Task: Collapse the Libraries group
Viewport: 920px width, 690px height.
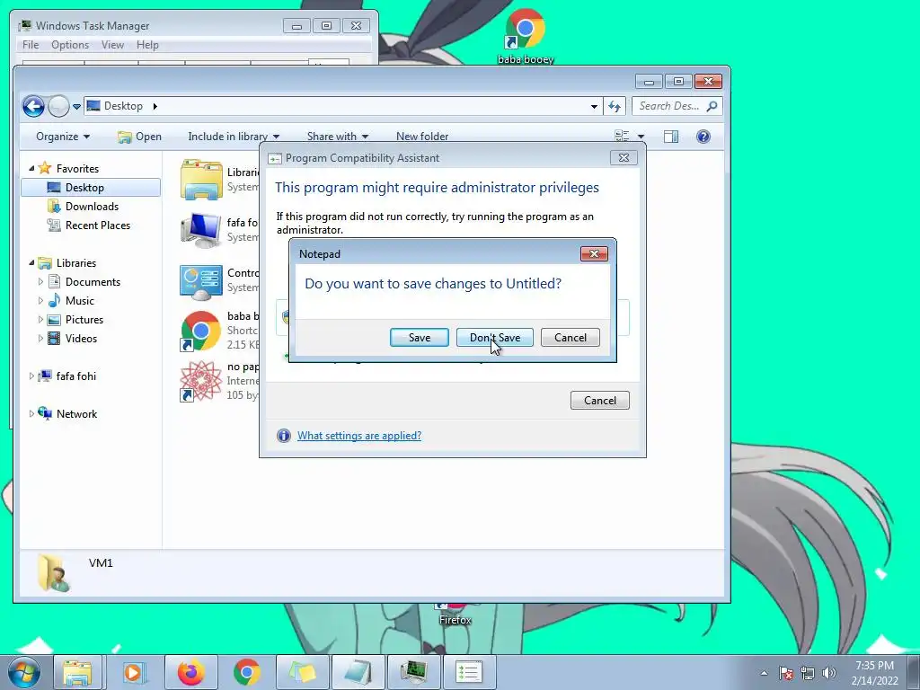Action: 31,263
